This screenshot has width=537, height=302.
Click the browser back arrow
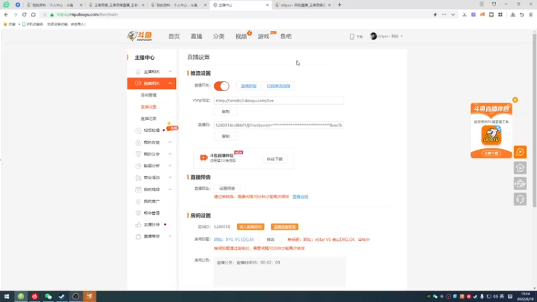click(x=6, y=14)
